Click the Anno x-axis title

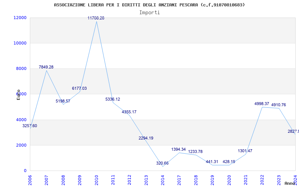point(289,183)
